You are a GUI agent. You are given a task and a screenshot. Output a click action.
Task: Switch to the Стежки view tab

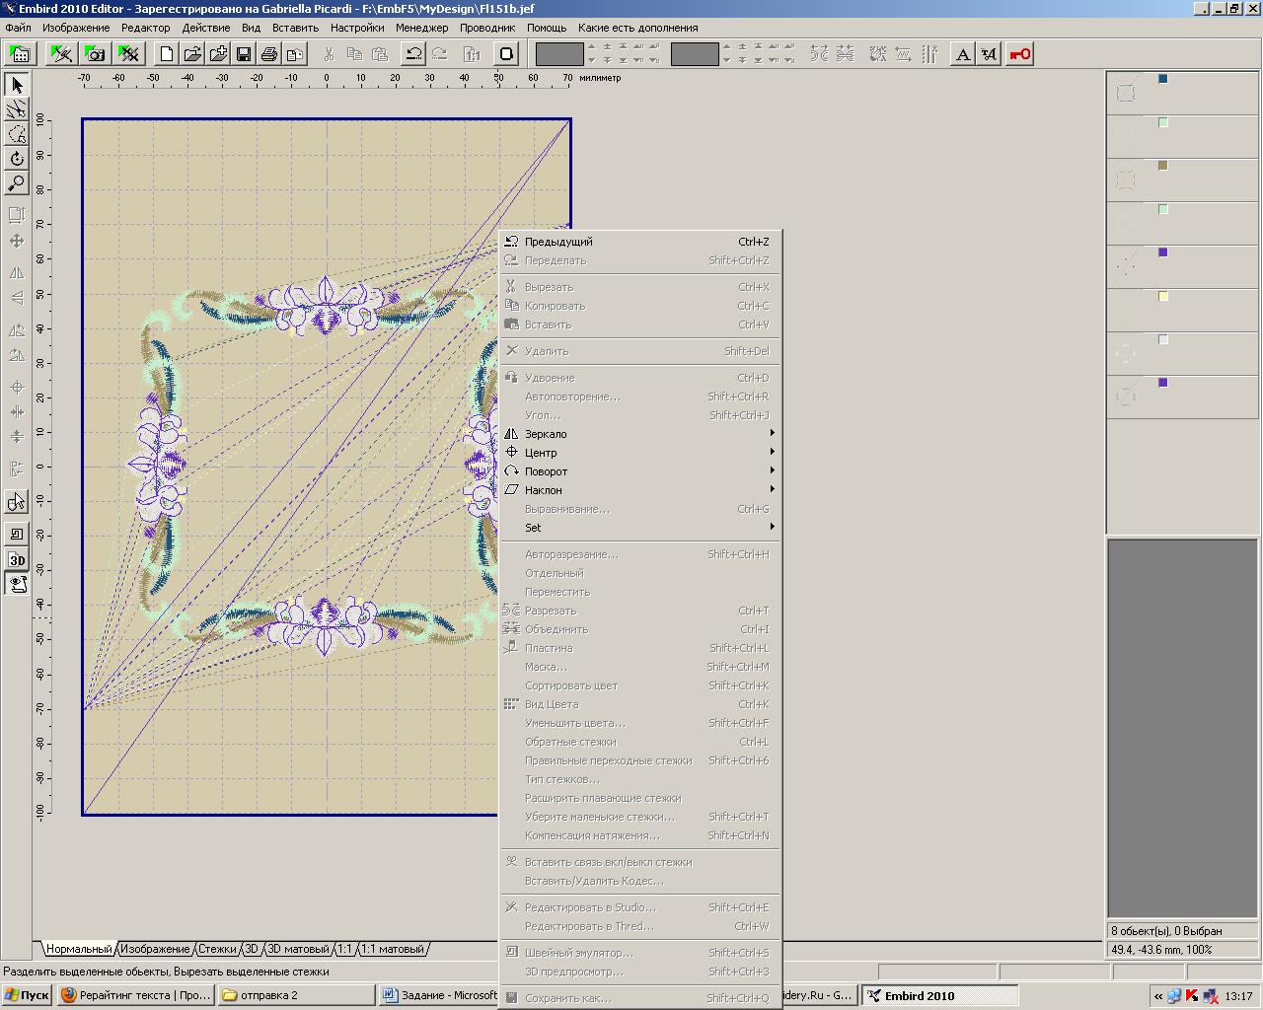pyautogui.click(x=217, y=949)
